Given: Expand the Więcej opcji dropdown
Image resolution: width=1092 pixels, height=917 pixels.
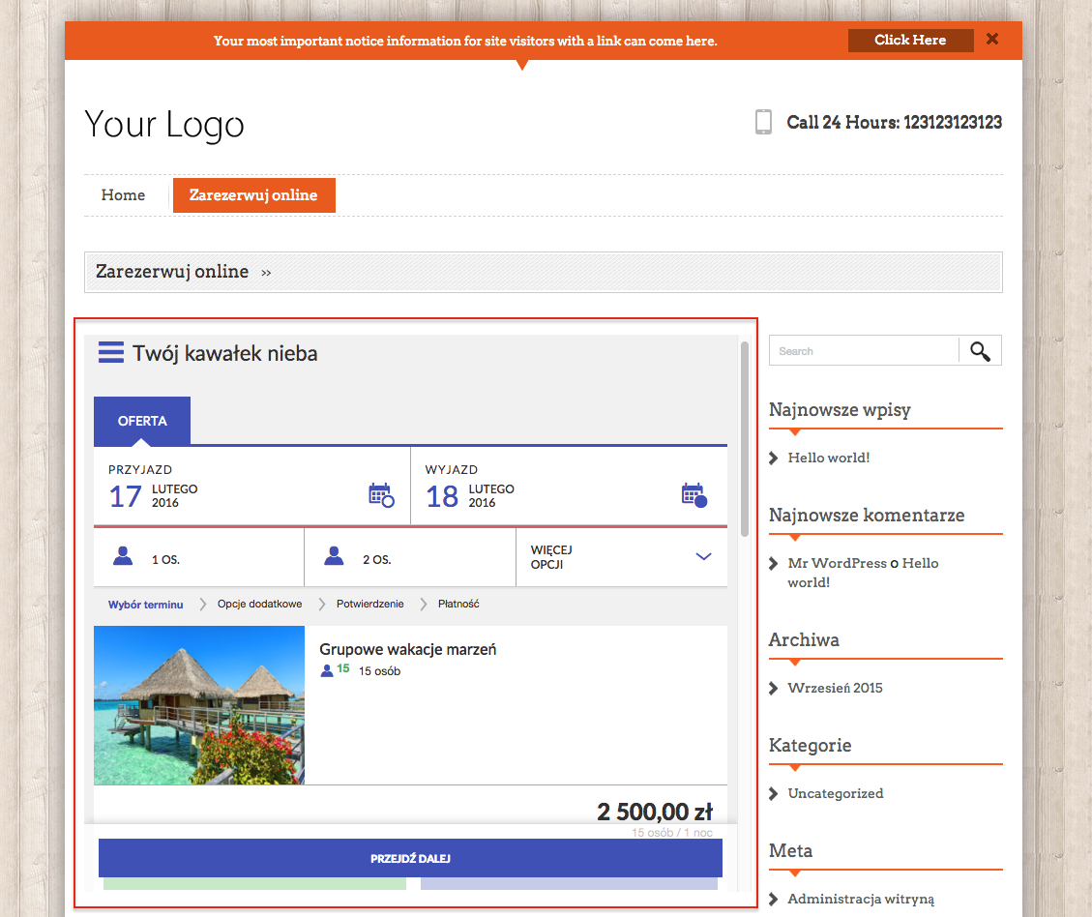Looking at the screenshot, I should [x=622, y=558].
